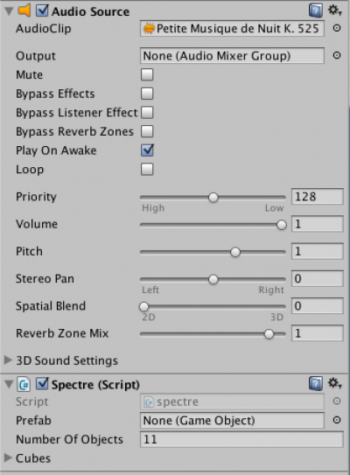Toggle the Audio Source component enabled checkbox
The width and height of the screenshot is (350, 475).
42,10
